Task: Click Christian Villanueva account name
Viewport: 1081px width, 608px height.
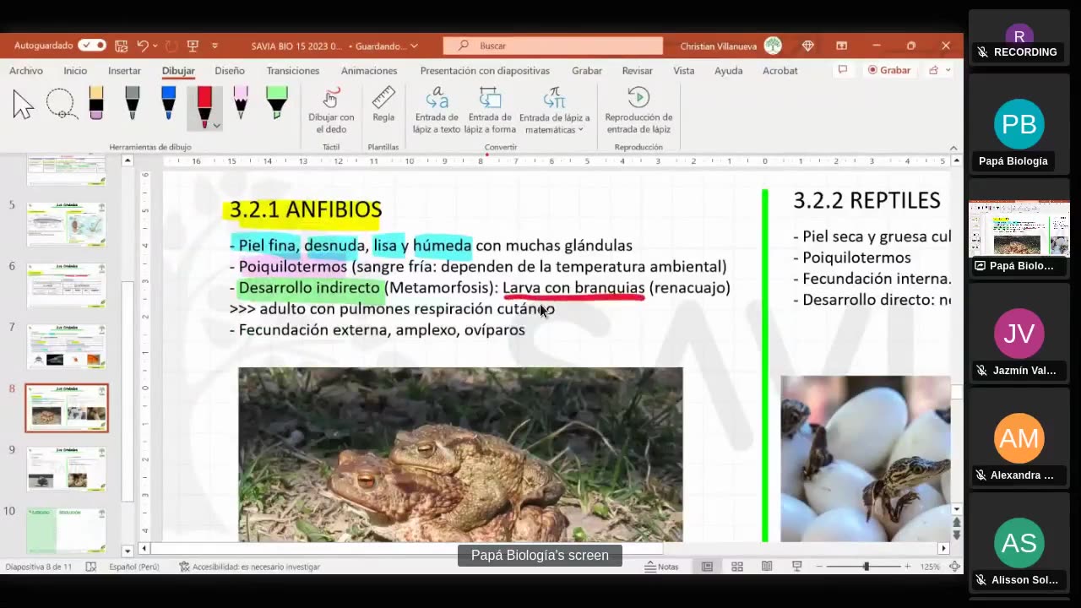Action: click(719, 46)
